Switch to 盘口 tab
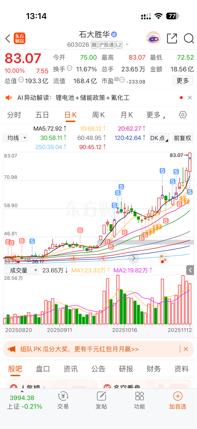The width and height of the screenshot is (197, 429). [43, 369]
